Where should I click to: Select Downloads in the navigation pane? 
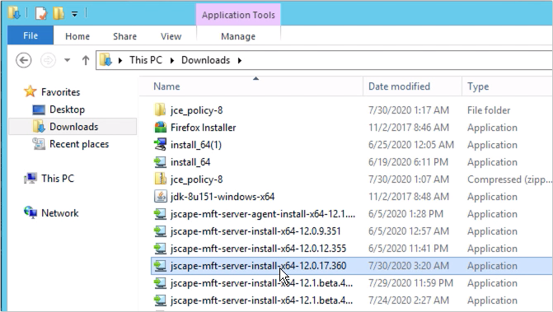73,127
